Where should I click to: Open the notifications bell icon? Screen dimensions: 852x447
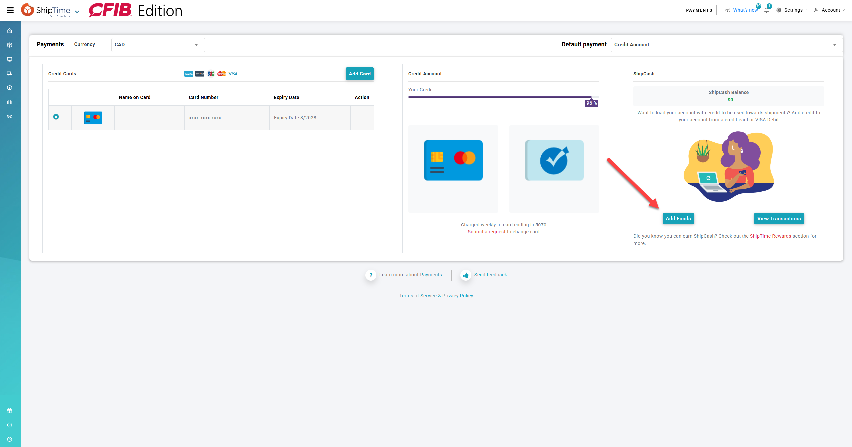767,10
